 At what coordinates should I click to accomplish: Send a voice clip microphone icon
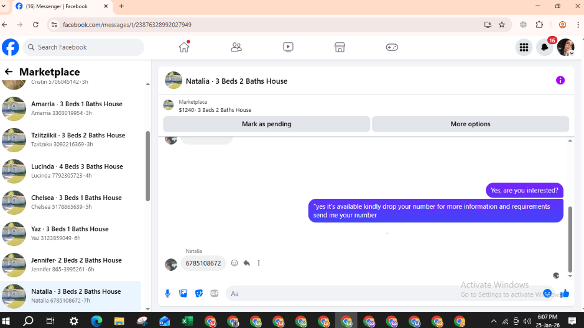click(167, 293)
